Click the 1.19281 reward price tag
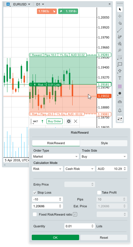The width and height of the screenshot is (133, 247). [104, 55]
